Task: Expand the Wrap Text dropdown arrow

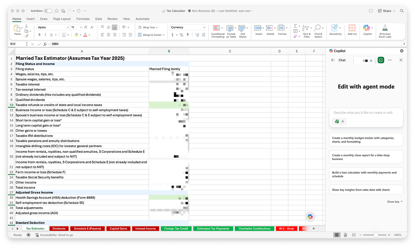Action: [x=157, y=28]
